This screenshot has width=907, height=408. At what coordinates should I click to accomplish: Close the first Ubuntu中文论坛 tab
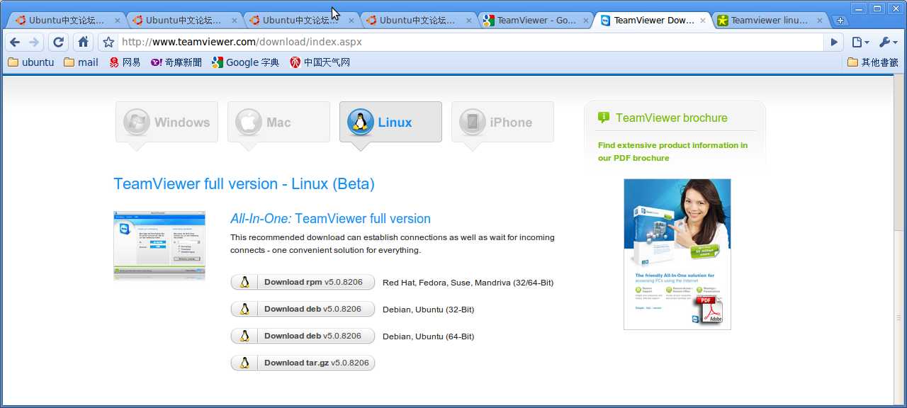pos(118,21)
